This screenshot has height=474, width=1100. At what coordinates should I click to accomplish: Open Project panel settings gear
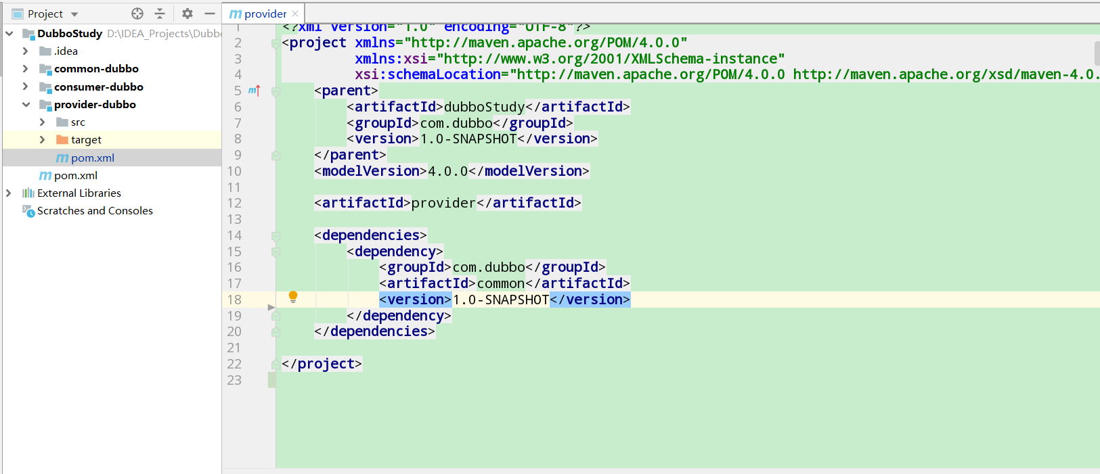(188, 14)
